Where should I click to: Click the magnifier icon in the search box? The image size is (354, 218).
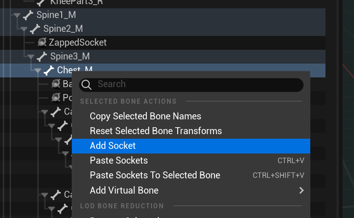tap(87, 85)
